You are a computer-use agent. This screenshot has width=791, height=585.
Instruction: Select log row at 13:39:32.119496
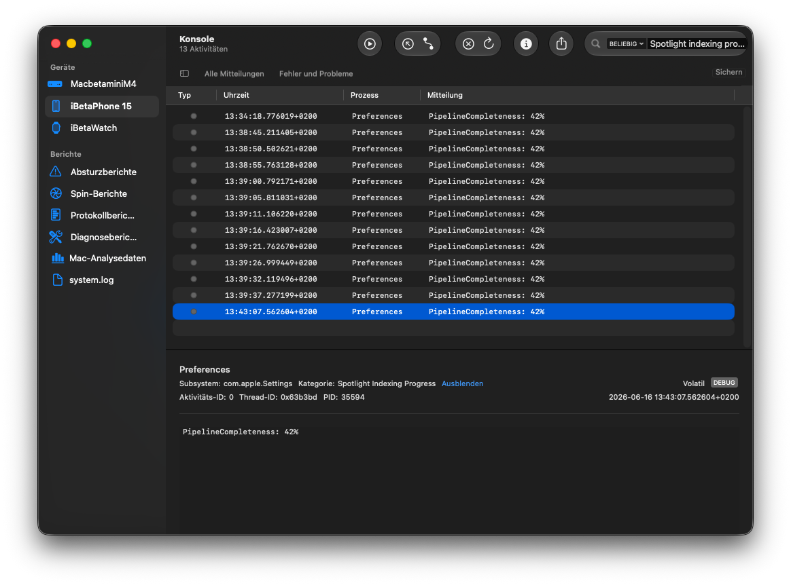[x=453, y=279]
